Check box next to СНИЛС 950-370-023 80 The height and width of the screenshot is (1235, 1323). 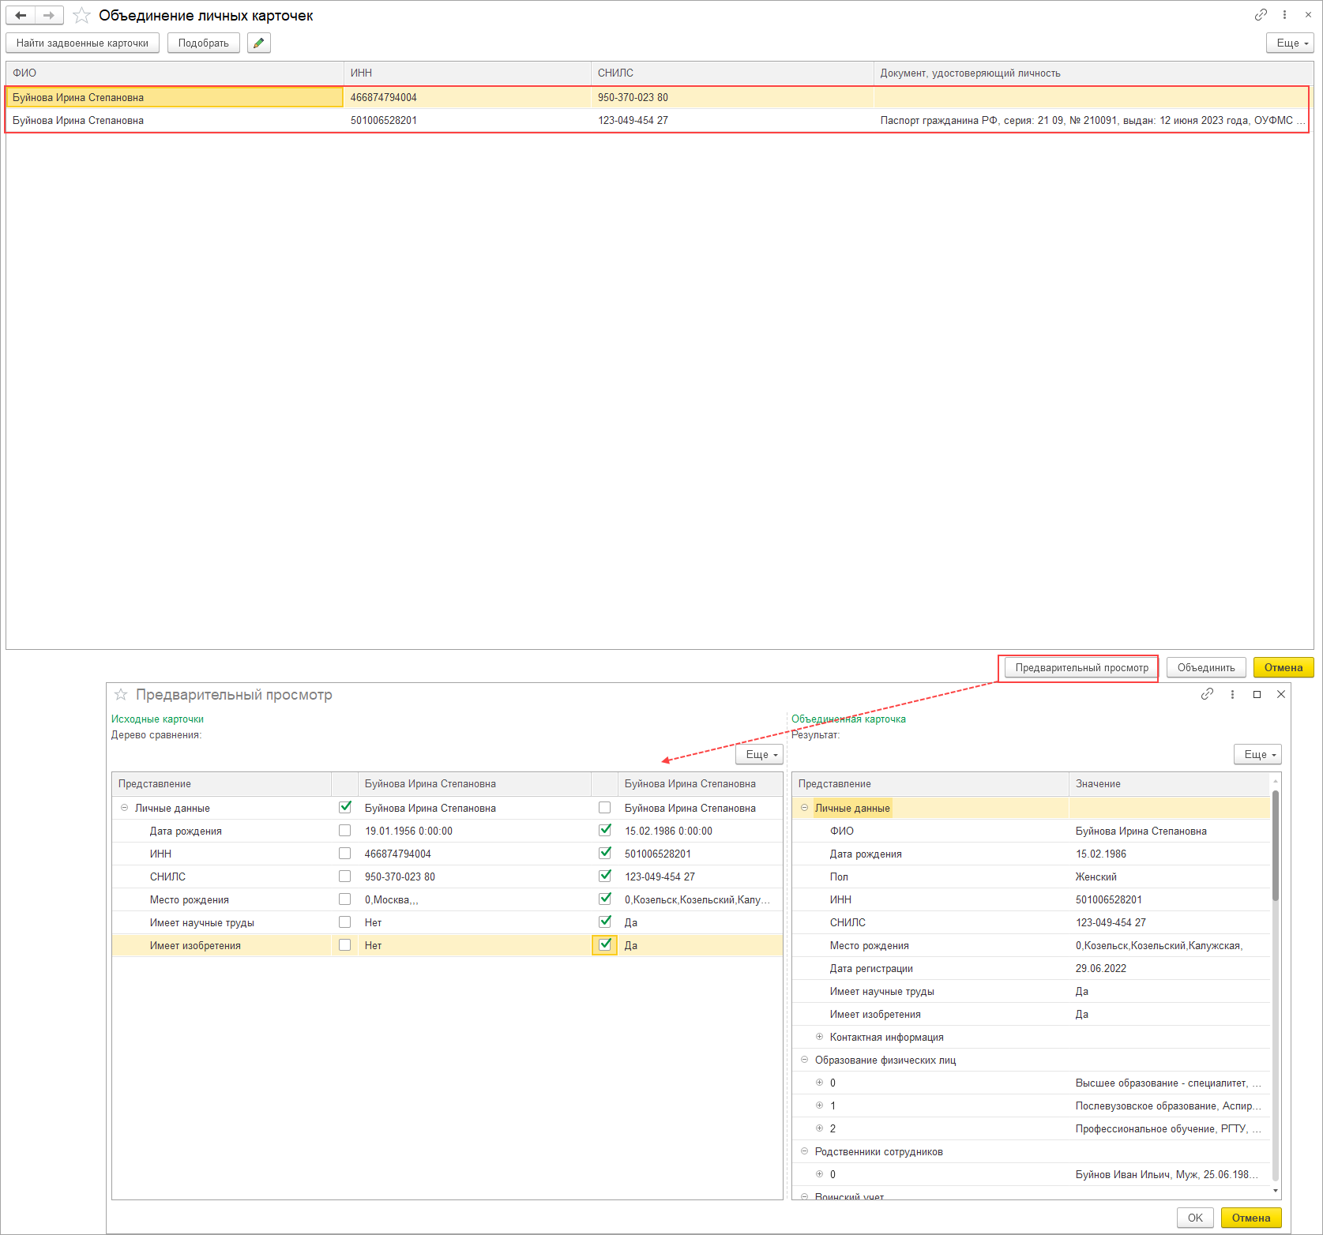point(344,876)
